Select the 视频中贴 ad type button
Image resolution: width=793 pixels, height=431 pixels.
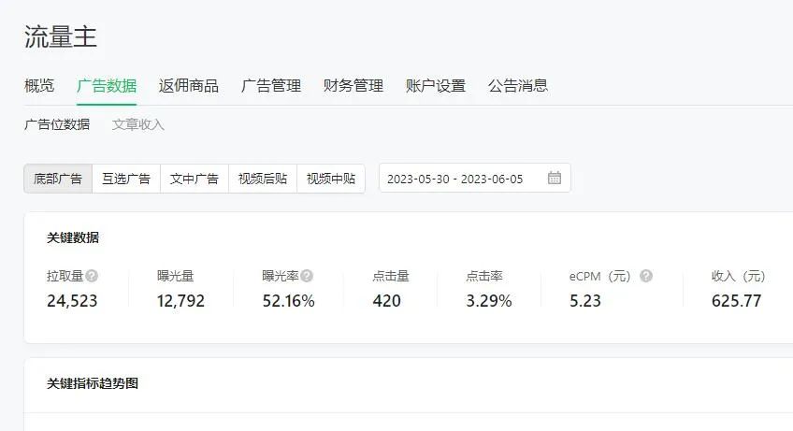[331, 179]
